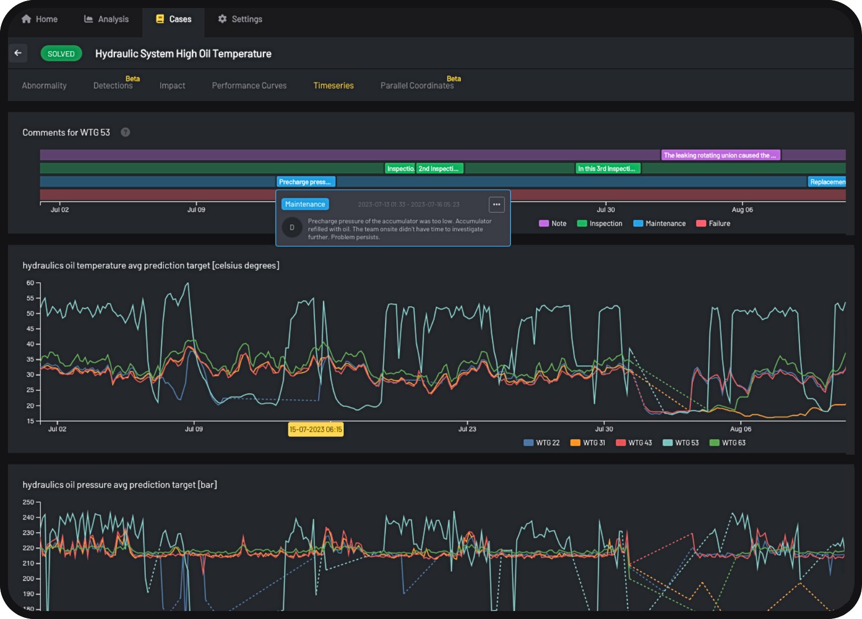Toggle WTG 22 series in temperature legend
The width and height of the screenshot is (862, 619).
pyautogui.click(x=542, y=442)
